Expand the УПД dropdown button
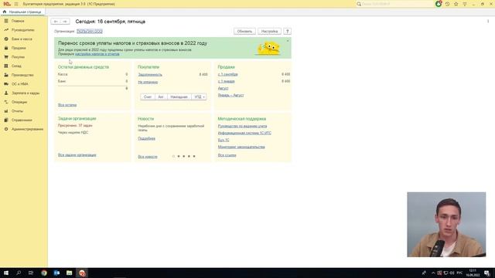 200,97
